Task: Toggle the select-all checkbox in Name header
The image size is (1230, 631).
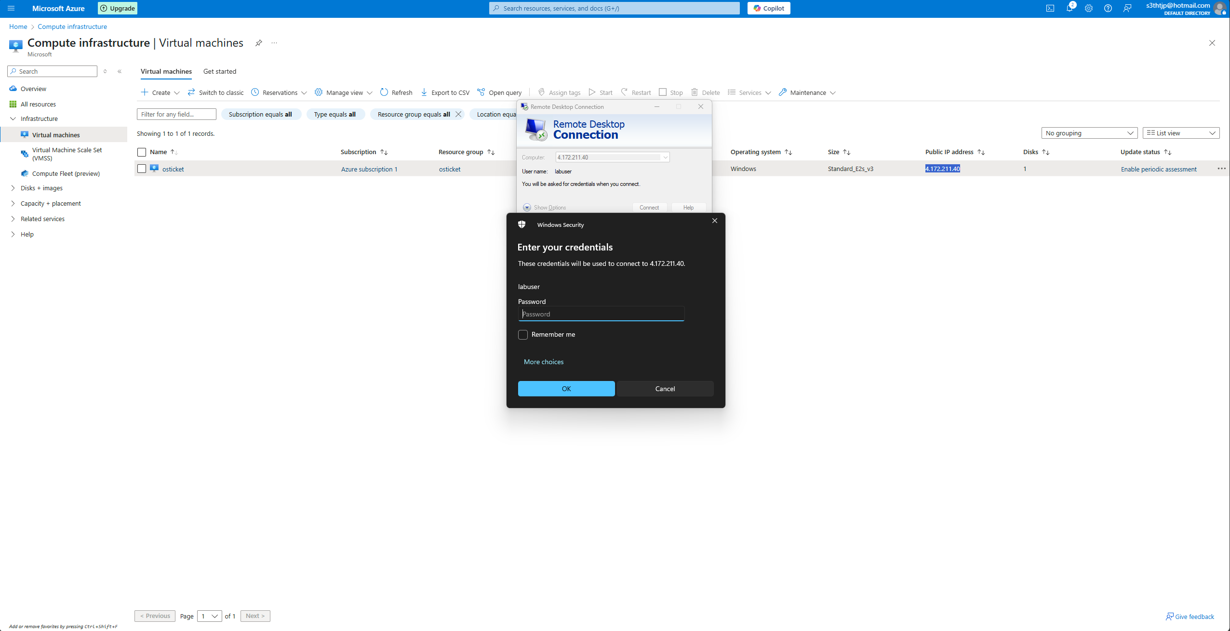Action: (142, 152)
